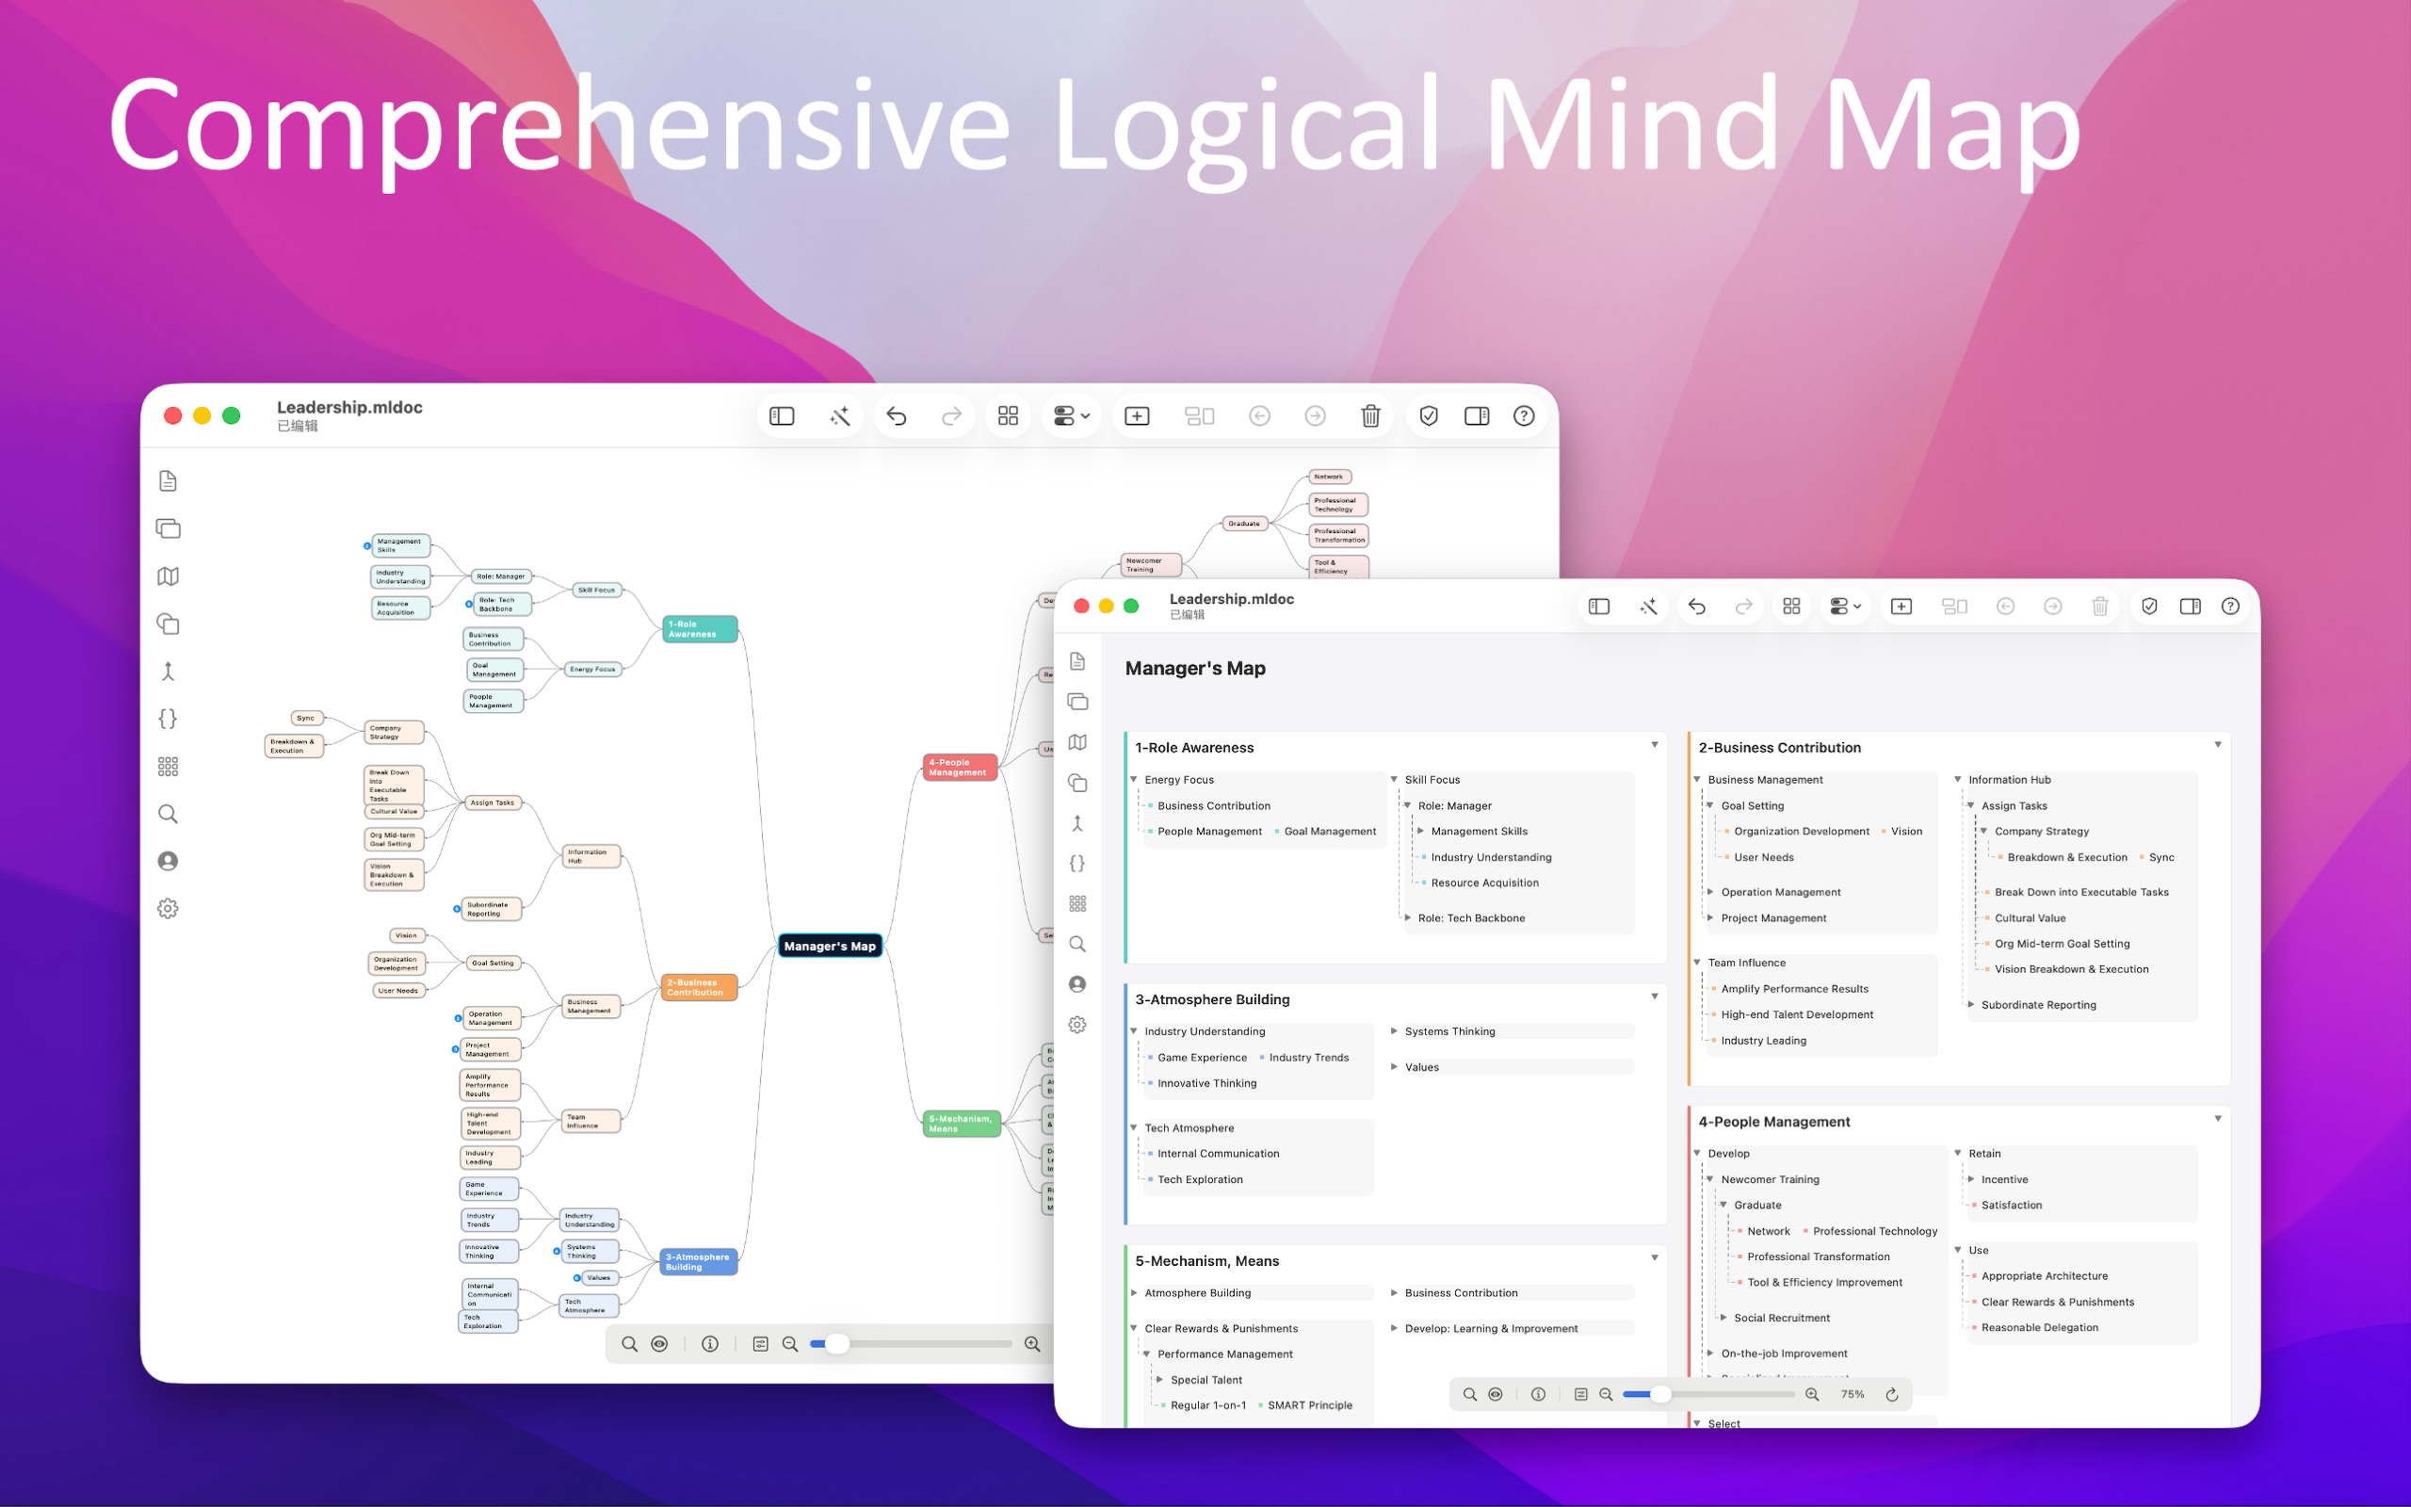Open settings gear in front window sidebar
Screen dimensions: 2411x1507
[1077, 1025]
